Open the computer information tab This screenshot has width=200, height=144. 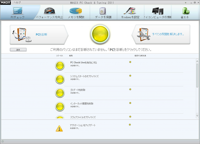click(x=157, y=12)
